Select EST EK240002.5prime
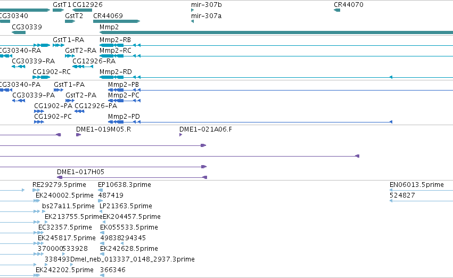Screen dimensions: 453x278 coord(37,201)
